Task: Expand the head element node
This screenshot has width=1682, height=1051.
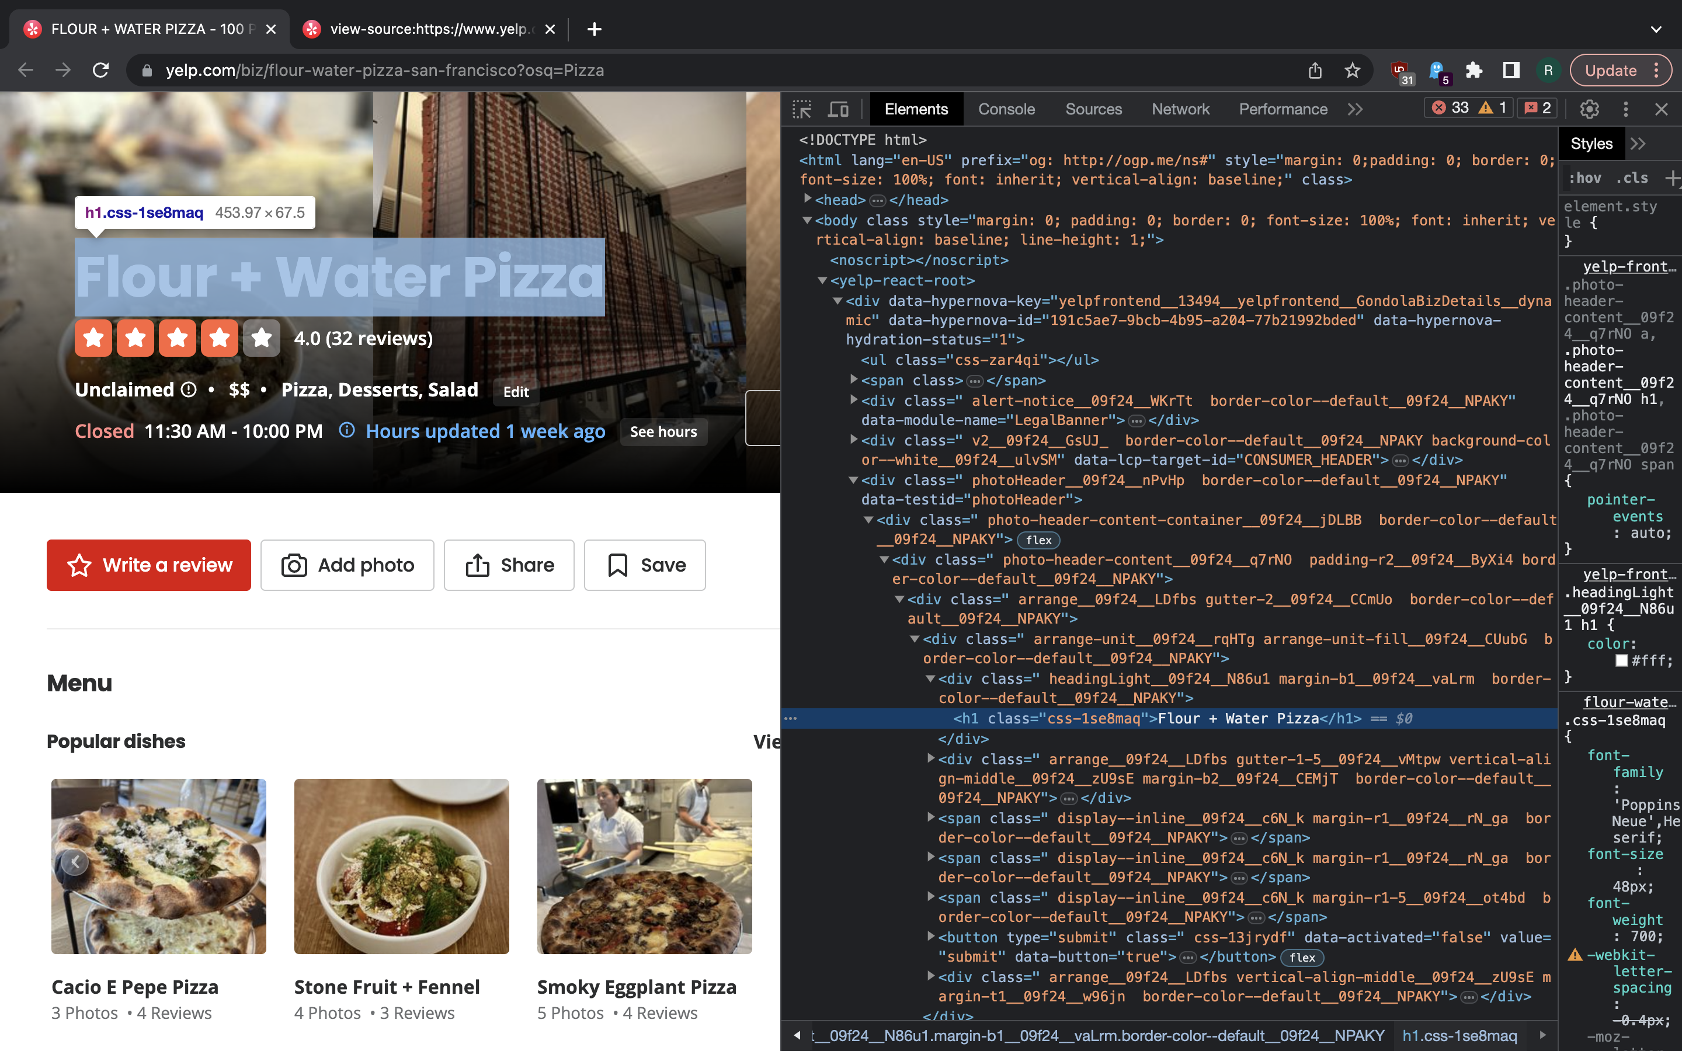Action: [808, 200]
